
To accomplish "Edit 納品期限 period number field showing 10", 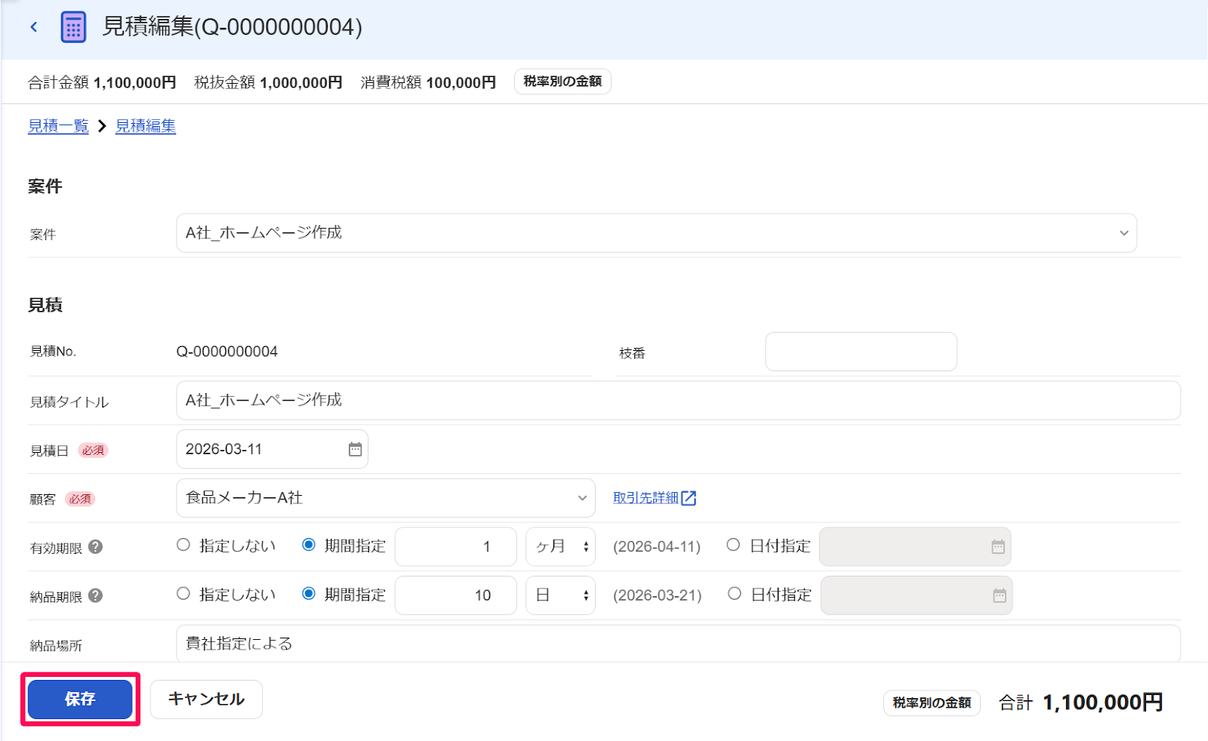I will [456, 595].
